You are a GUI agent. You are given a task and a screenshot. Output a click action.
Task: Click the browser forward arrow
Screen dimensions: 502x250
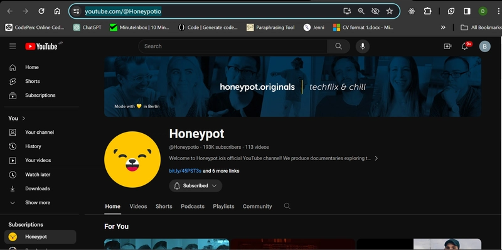point(25,11)
